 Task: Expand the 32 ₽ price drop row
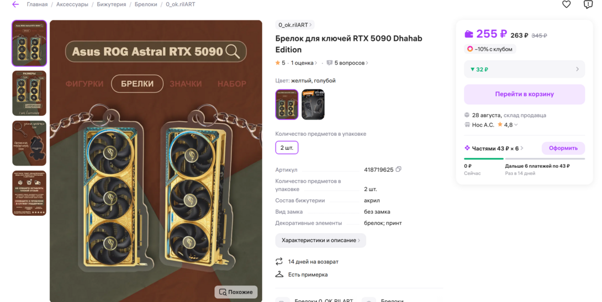pos(525,70)
